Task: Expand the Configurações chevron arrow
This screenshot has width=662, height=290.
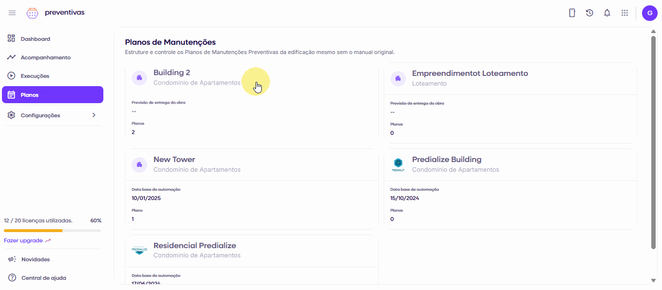Action: click(x=94, y=115)
